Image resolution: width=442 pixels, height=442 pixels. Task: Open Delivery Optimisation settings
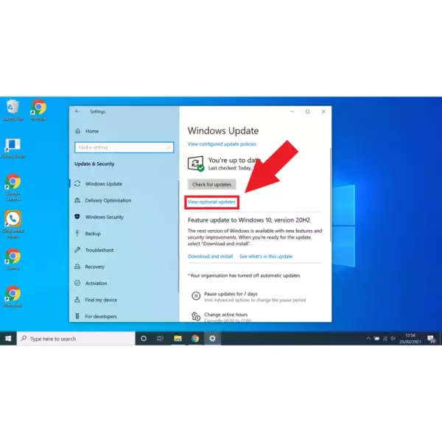(108, 200)
